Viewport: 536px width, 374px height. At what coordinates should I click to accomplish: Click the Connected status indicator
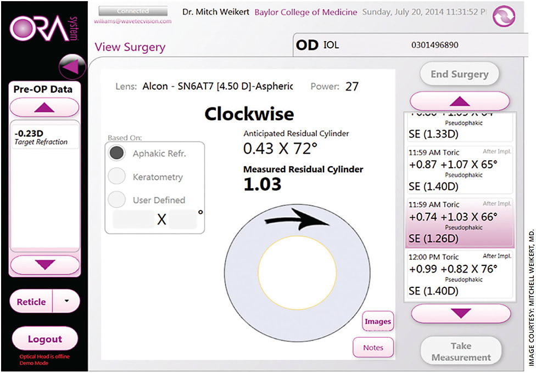pyautogui.click(x=133, y=10)
